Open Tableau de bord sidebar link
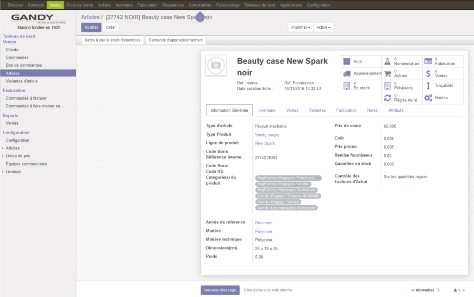The width and height of the screenshot is (474, 297). [x=19, y=36]
